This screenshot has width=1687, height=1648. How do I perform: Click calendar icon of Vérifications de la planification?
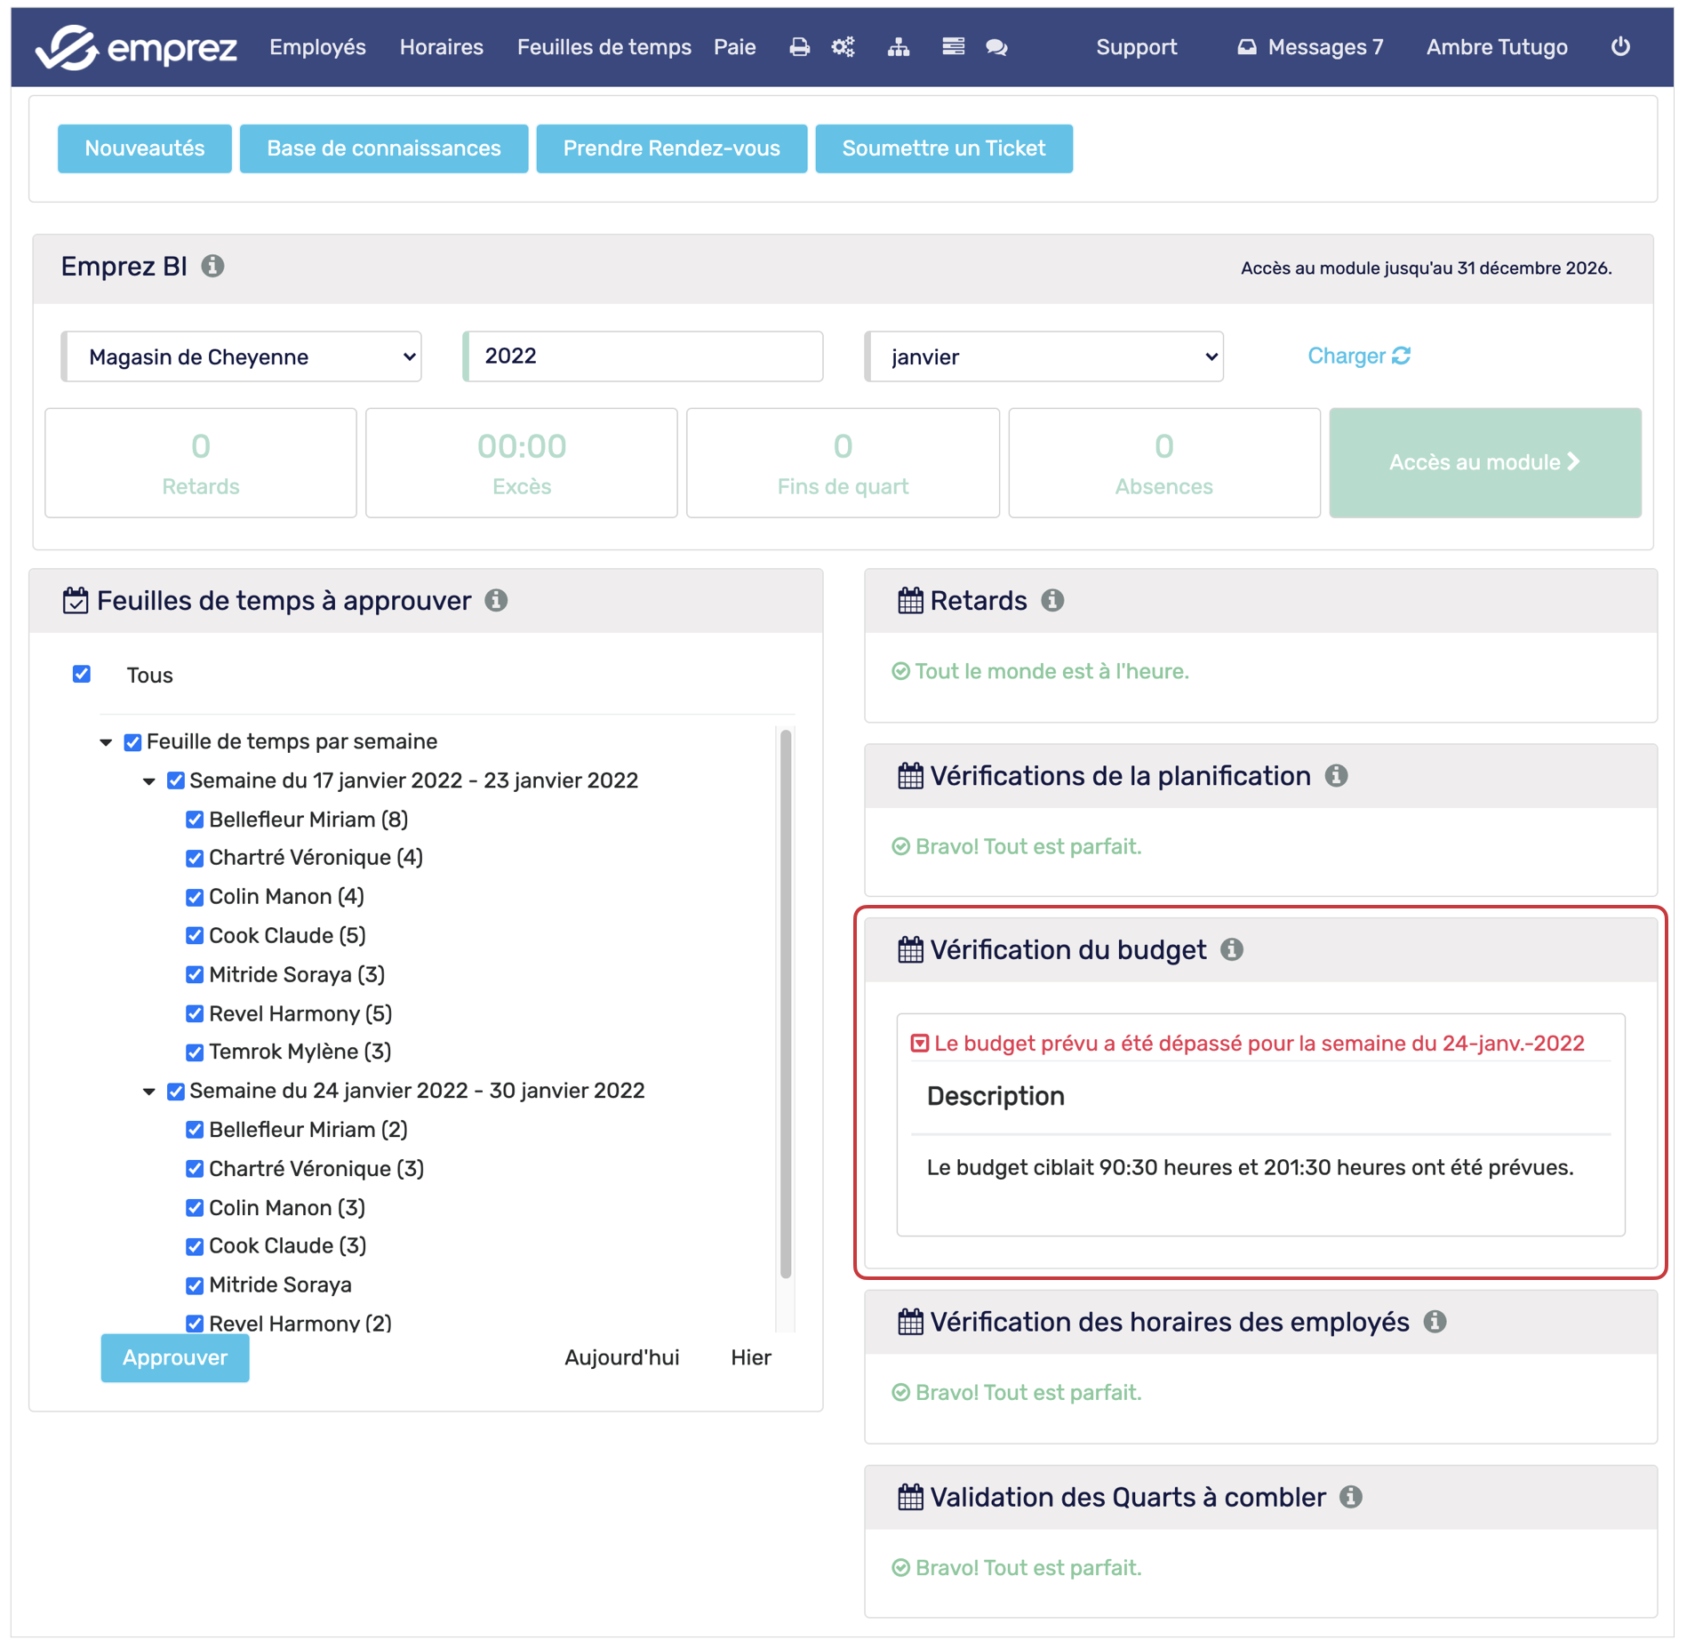point(910,776)
